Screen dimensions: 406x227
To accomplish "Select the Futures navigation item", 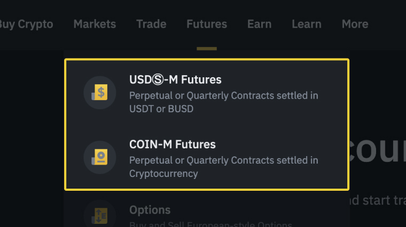I will [207, 24].
